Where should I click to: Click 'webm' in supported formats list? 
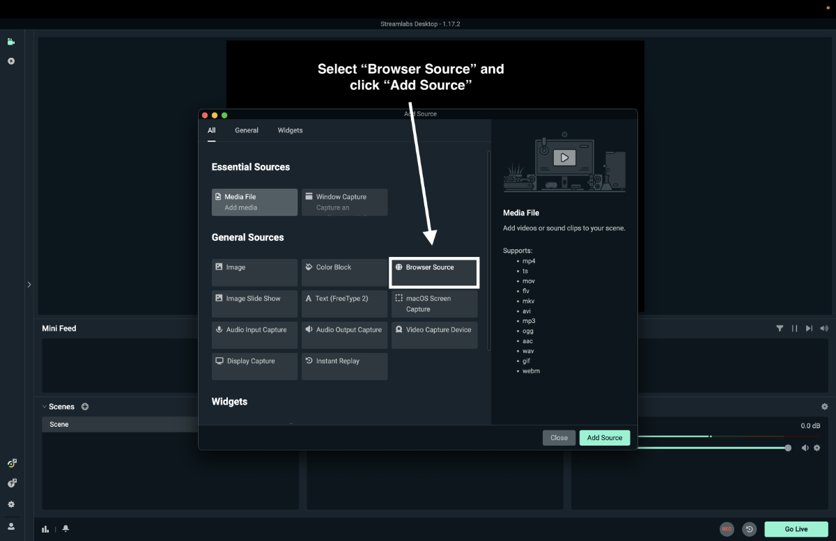[x=531, y=371]
